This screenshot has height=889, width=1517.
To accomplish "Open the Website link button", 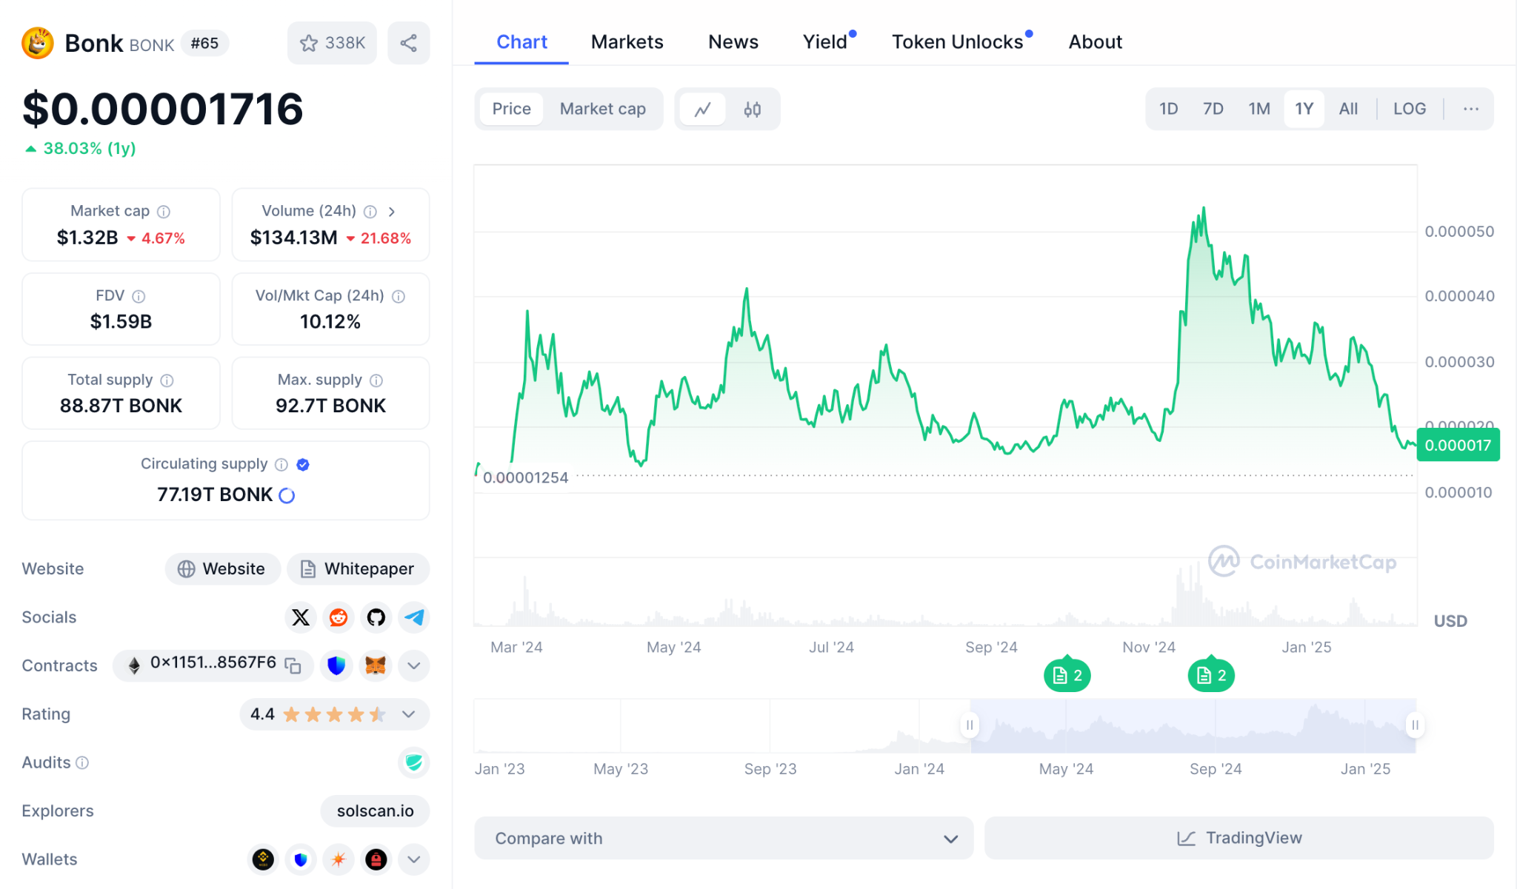I will tap(222, 569).
